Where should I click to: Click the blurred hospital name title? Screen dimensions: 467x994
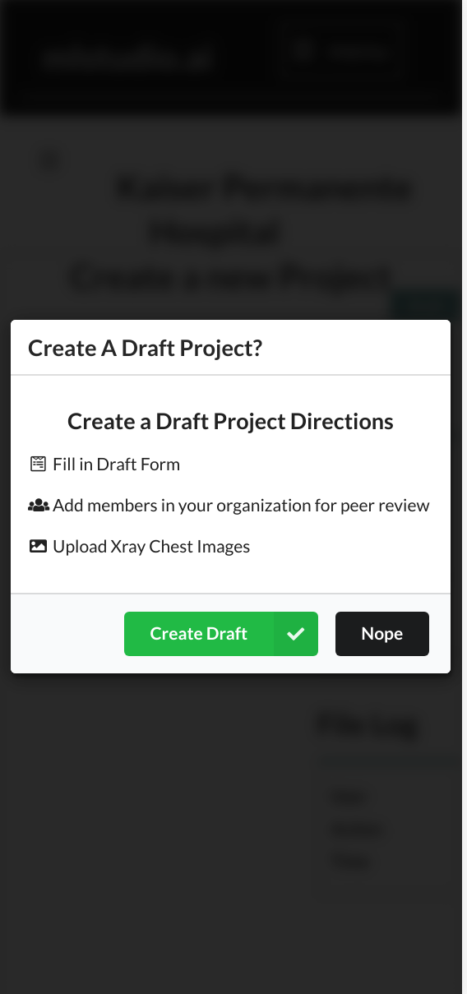tap(238, 211)
